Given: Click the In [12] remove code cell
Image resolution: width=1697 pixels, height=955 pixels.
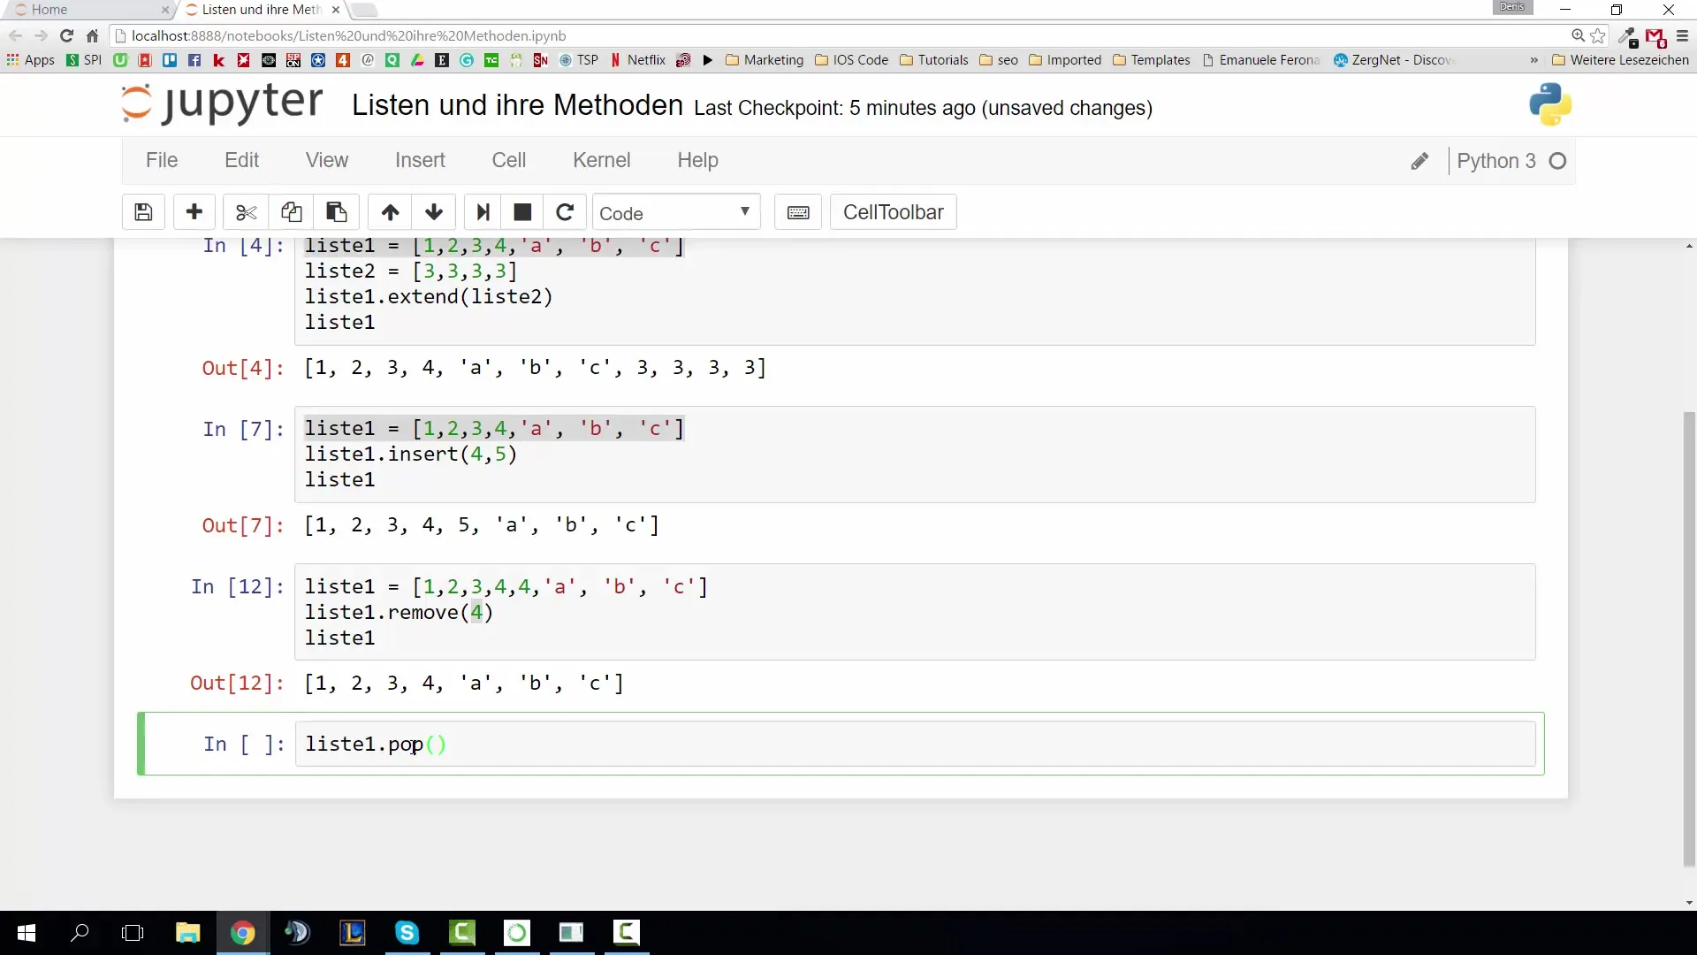Looking at the screenshot, I should click(915, 612).
